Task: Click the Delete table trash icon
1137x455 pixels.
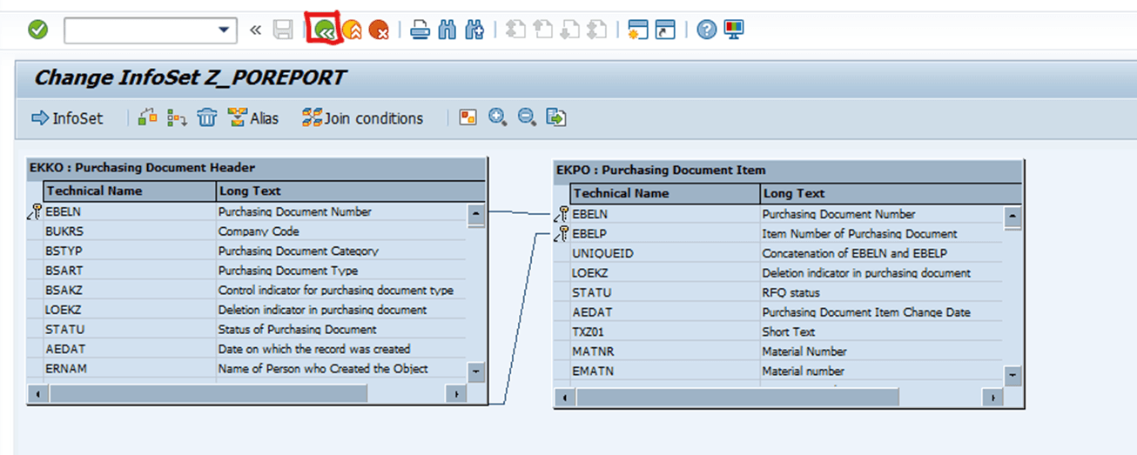Action: [x=206, y=117]
